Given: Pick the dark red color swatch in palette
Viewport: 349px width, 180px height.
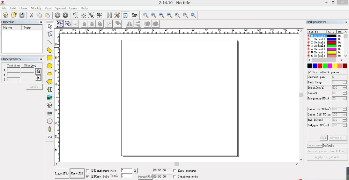Looking at the screenshot, I should (345, 66).
